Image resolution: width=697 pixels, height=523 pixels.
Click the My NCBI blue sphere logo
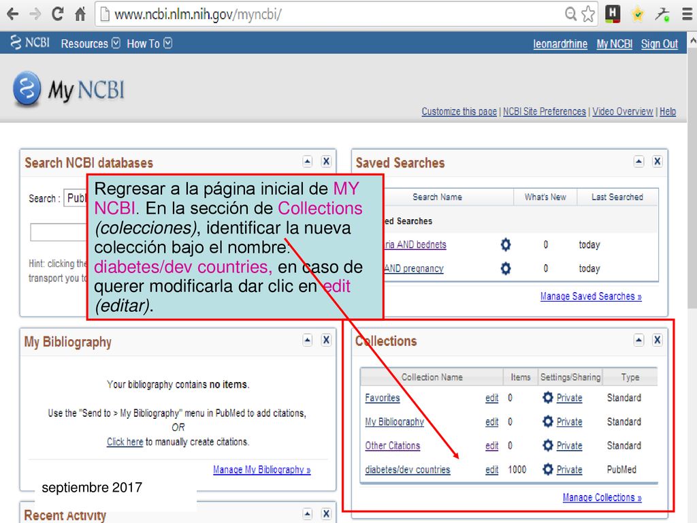[x=27, y=89]
